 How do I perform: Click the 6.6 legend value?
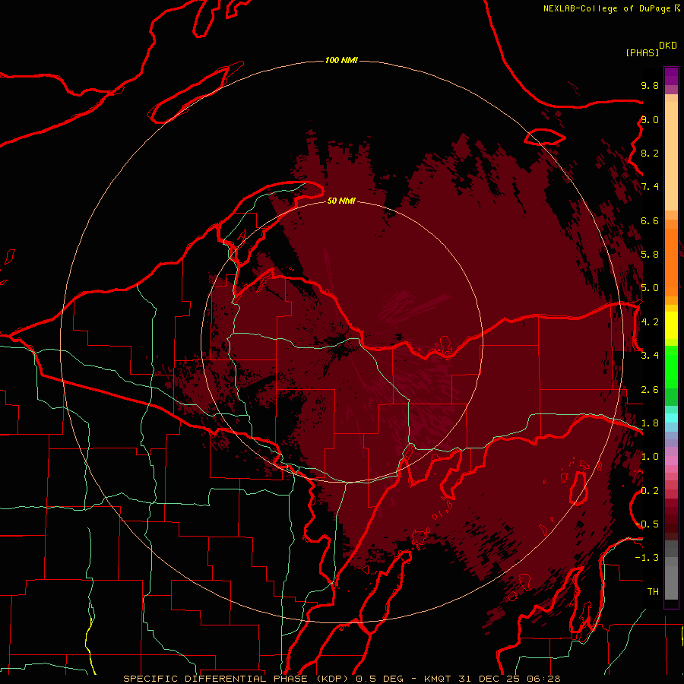650,220
